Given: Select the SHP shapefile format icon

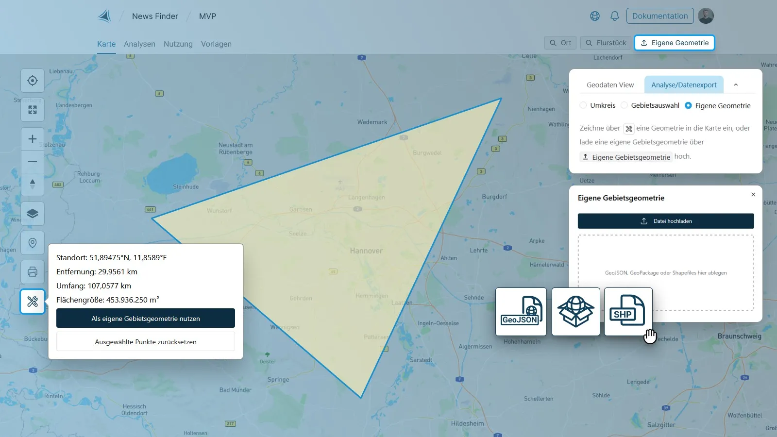Looking at the screenshot, I should coord(627,311).
